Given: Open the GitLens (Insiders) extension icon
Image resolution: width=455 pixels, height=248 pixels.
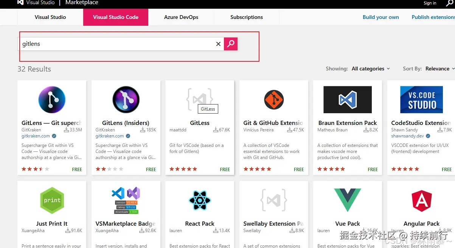Looking at the screenshot, I should tap(126, 100).
